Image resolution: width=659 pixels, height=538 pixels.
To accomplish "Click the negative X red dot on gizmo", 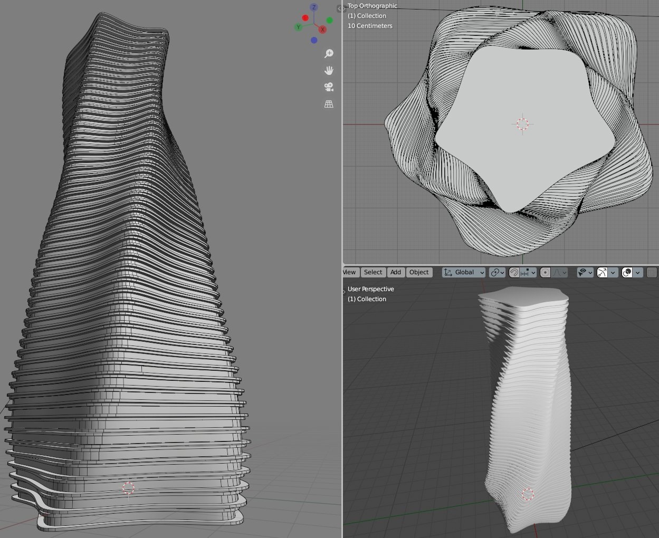I will click(305, 18).
